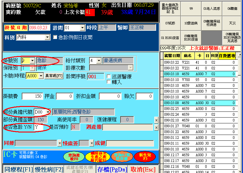Click the x button beside 復健療程
Viewport: 243px width, 173px height.
156,120
